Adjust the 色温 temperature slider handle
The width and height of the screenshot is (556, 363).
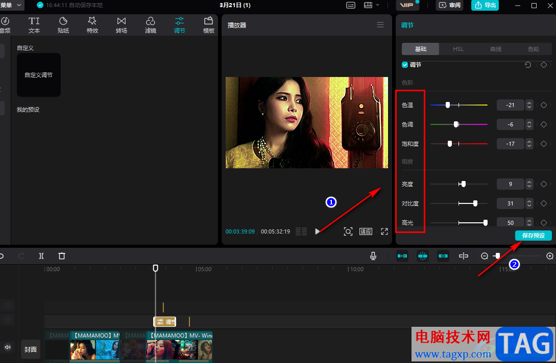pyautogui.click(x=448, y=105)
